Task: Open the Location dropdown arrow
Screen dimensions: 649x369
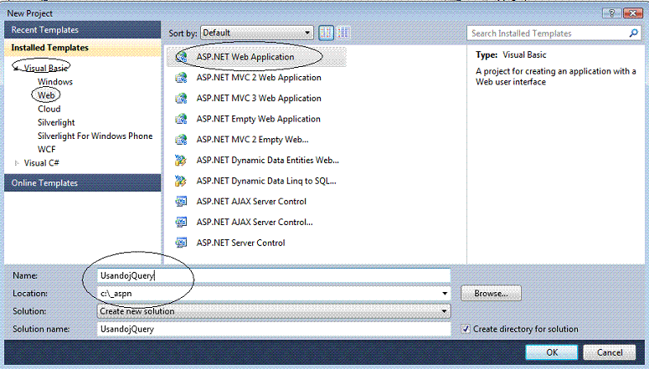Action: pos(445,294)
